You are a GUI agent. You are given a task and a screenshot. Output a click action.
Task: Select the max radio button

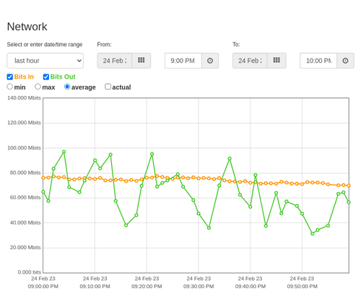pos(38,87)
